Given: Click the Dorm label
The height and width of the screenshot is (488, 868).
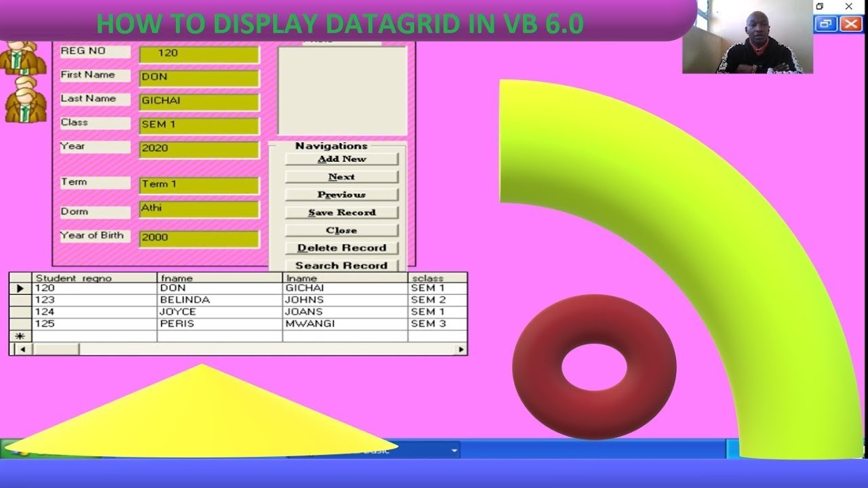Looking at the screenshot, I should tap(95, 211).
